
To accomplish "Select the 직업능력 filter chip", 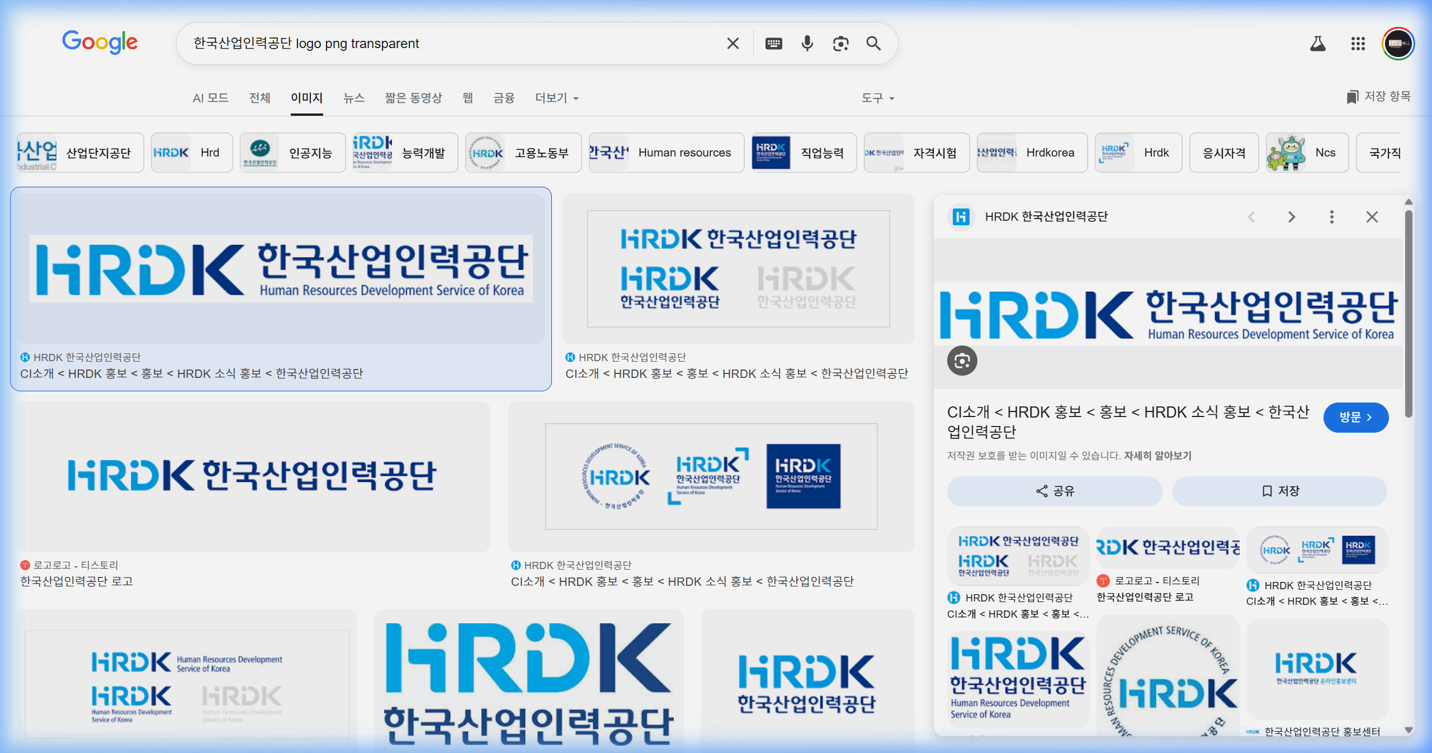I will (x=804, y=153).
